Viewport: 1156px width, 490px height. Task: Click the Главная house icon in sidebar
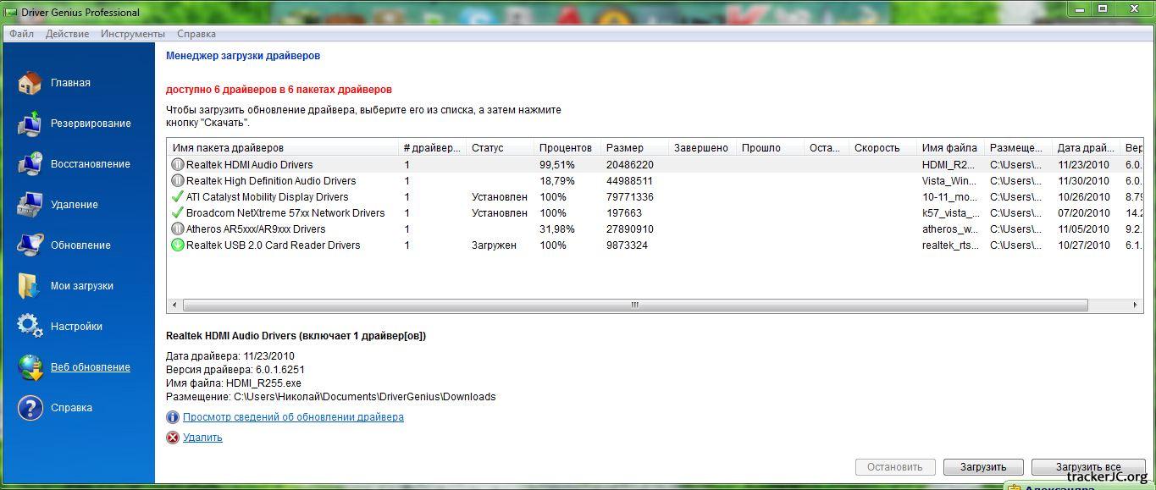(30, 83)
